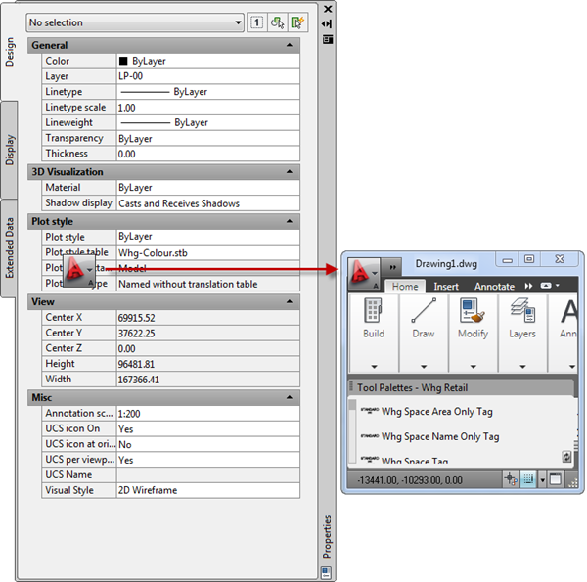The image size is (587, 582).
Task: Open the AutoCAD application menu button
Action: (364, 271)
